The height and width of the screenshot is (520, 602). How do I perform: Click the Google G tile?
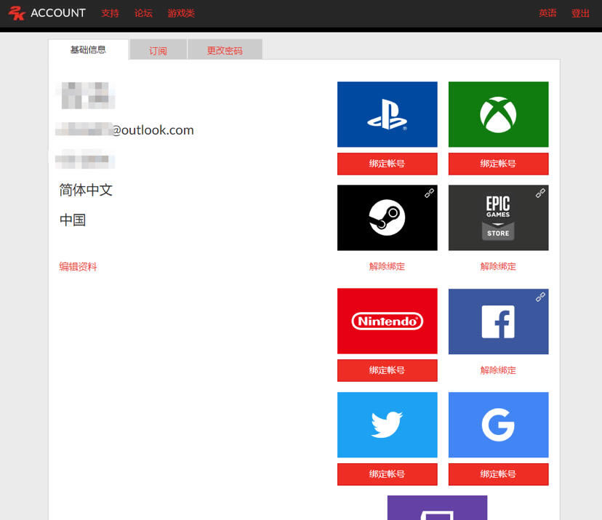tap(498, 425)
